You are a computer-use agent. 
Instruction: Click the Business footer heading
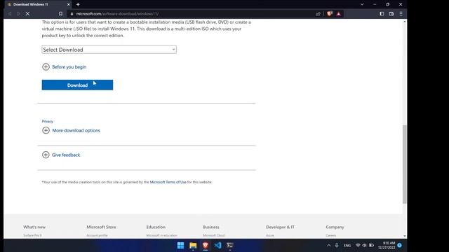point(211,227)
